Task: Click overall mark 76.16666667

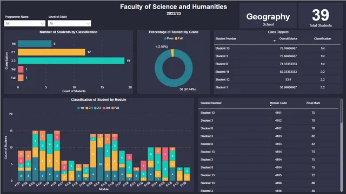Action: [x=288, y=48]
